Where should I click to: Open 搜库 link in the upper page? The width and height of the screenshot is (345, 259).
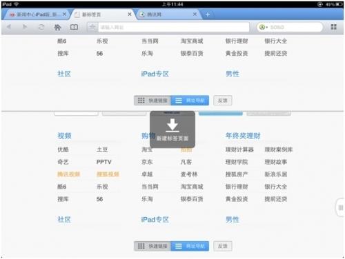pos(63,54)
